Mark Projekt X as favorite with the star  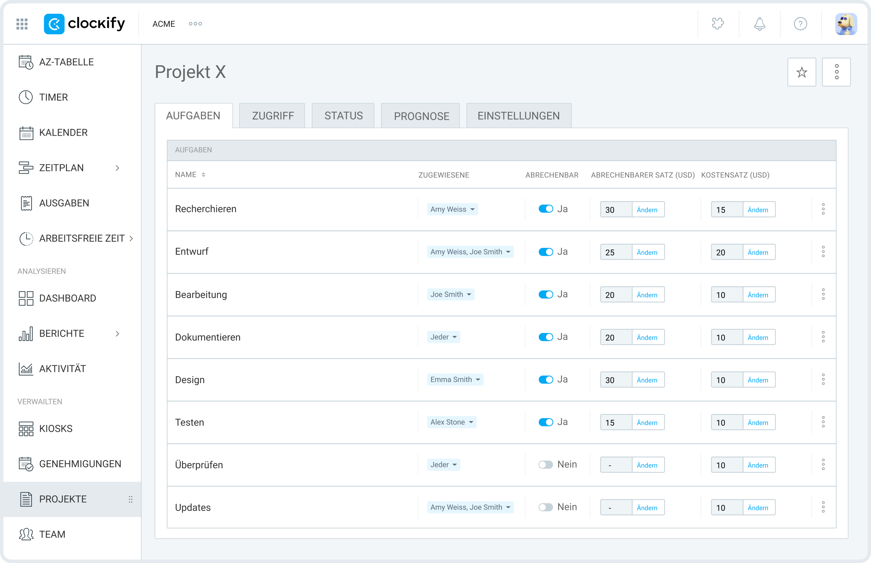coord(802,72)
